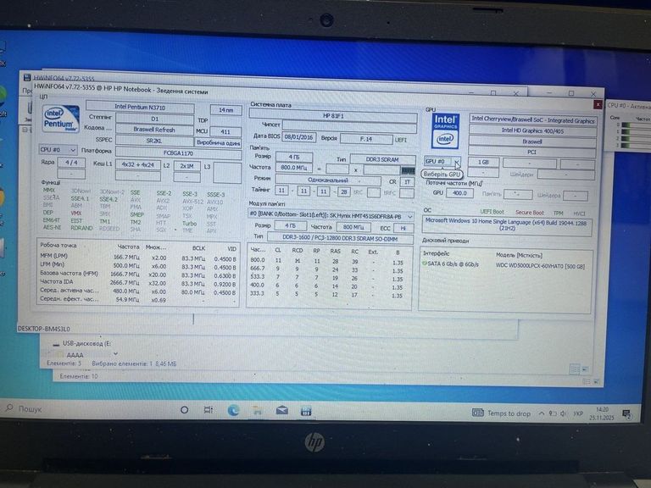Click the VMX feature flag
Screen dimensions: 651x488
click(76, 213)
